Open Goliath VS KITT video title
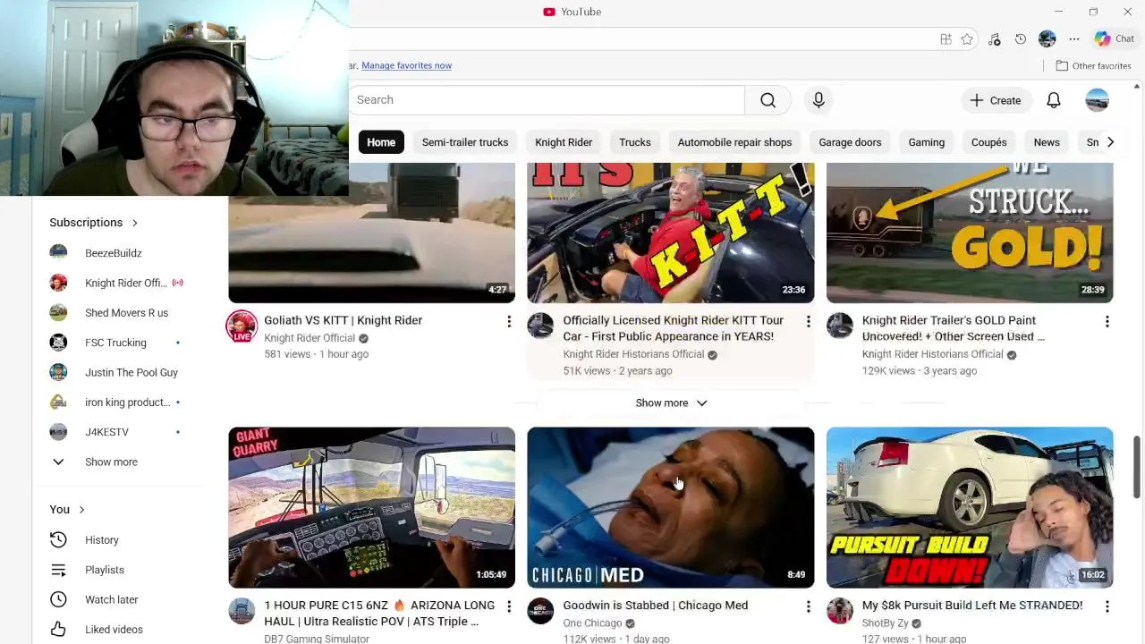 point(343,320)
